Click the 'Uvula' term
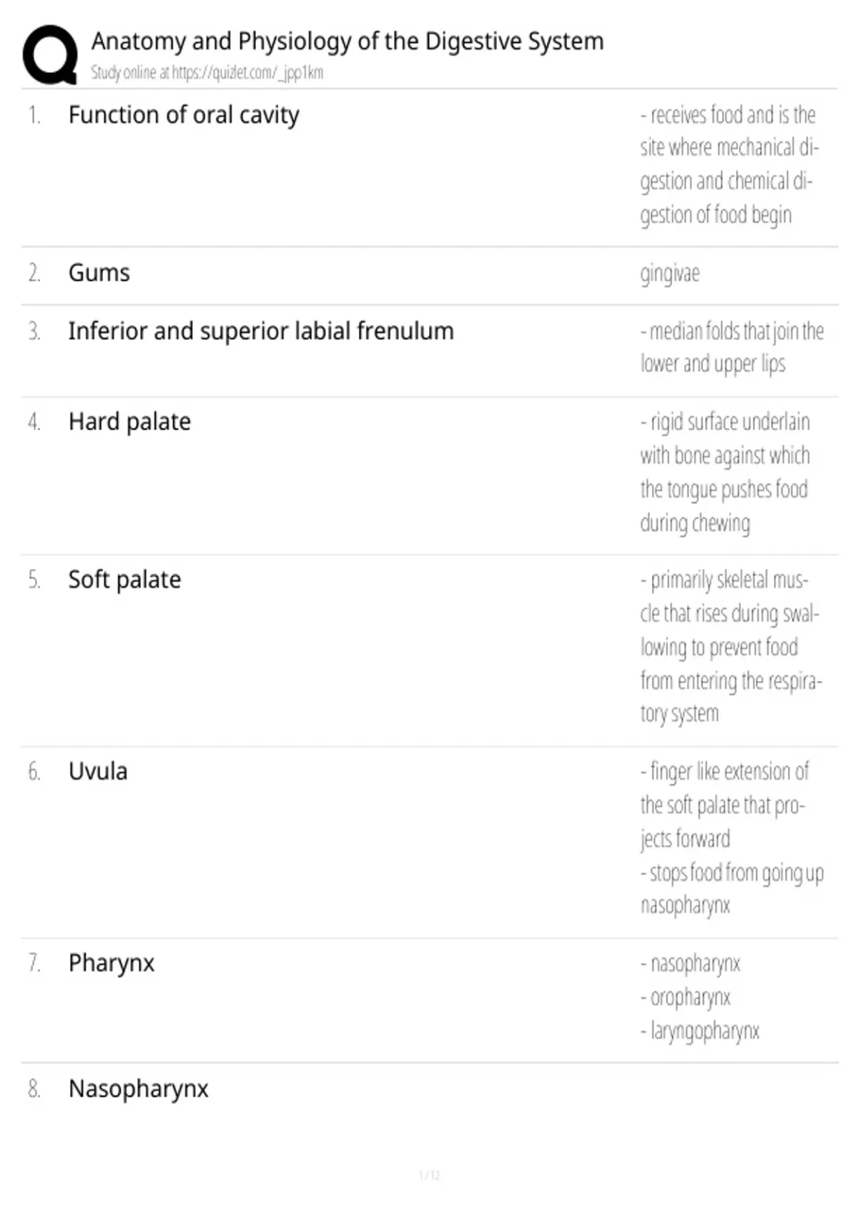The height and width of the screenshot is (1215, 858). 98,772
